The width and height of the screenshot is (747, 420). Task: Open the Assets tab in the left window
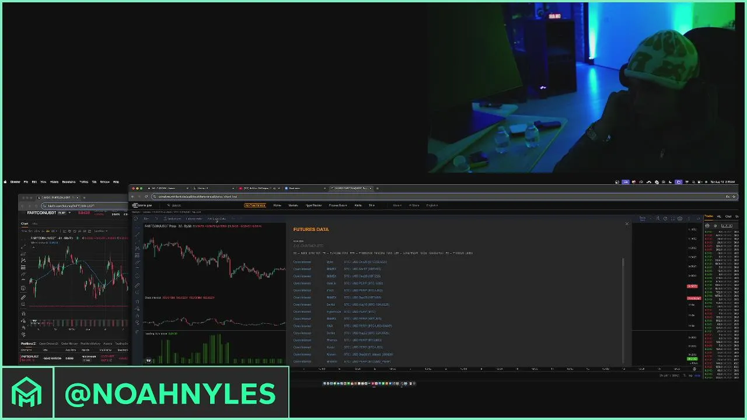(x=108, y=344)
